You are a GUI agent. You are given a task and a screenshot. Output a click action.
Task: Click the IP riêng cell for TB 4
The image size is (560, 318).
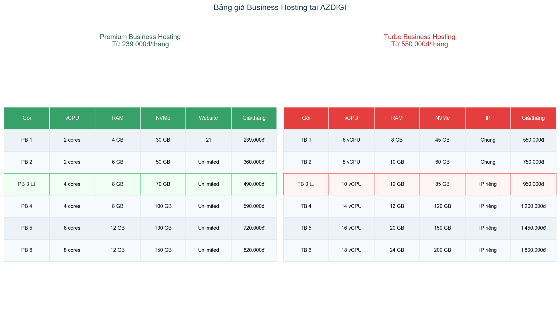coord(488,206)
